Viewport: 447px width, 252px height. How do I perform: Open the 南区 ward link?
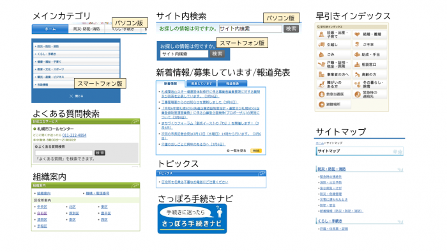click(72, 220)
